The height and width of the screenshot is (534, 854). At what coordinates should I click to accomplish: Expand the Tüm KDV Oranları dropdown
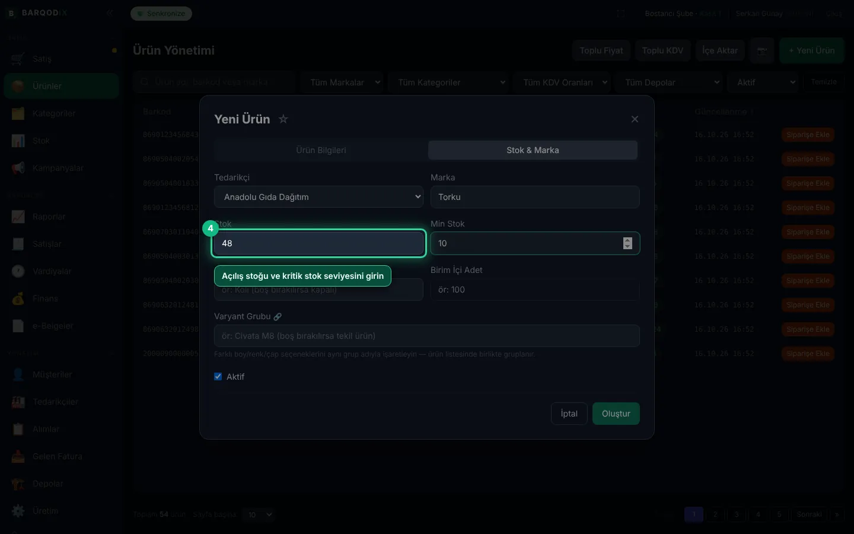(563, 82)
